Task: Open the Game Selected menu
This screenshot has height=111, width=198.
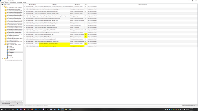Action: pos(13,3)
